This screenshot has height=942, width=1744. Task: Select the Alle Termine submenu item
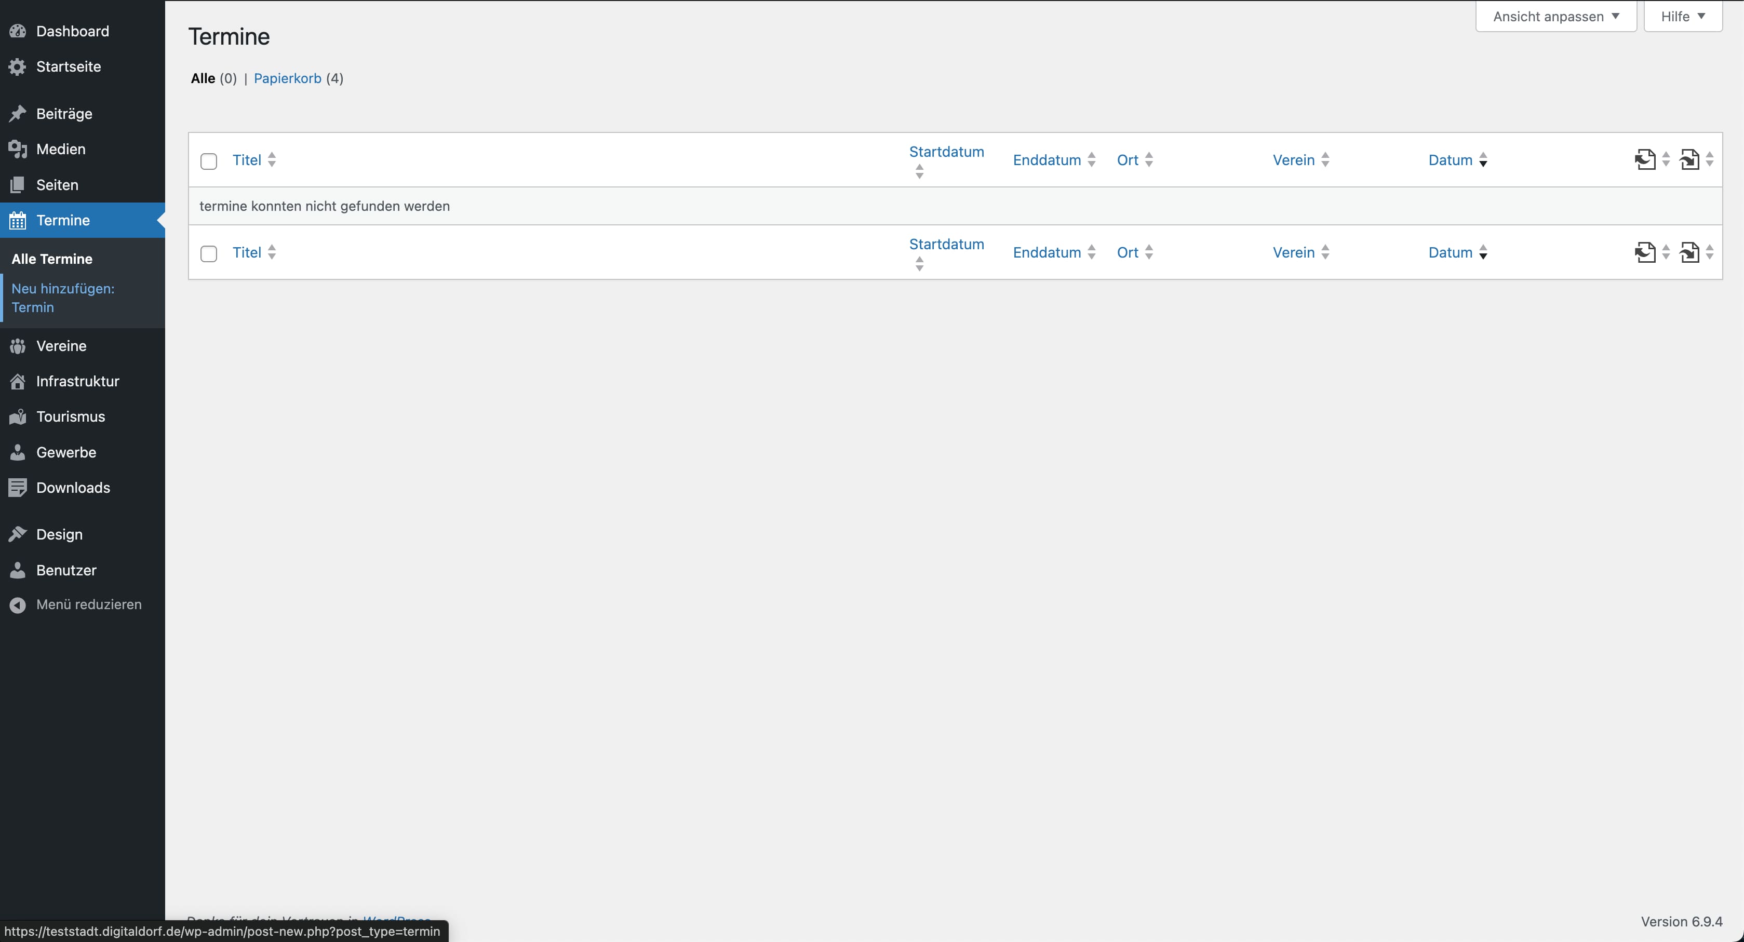tap(52, 259)
